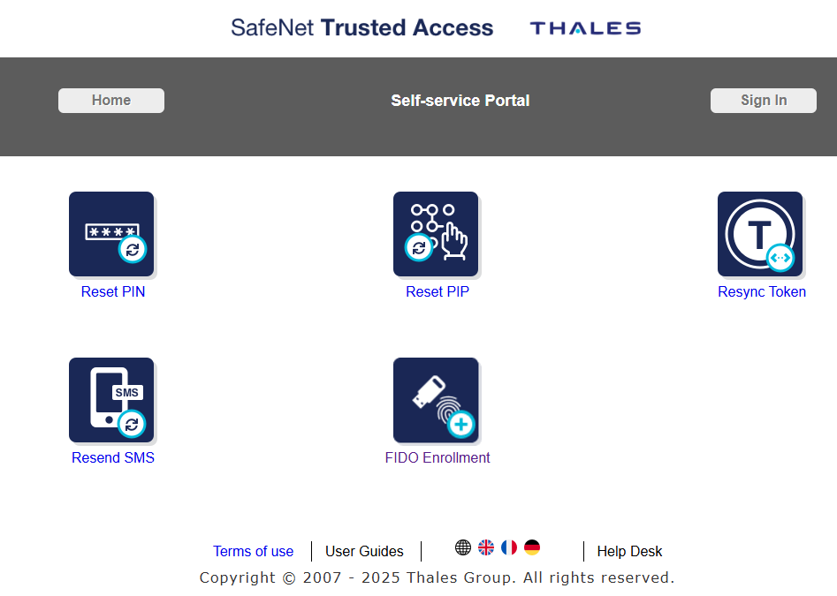Open User Guides in the footer

tap(364, 552)
